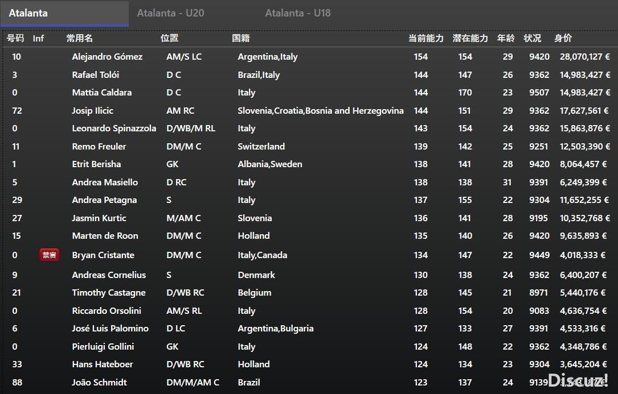Click shirt number 15 of Marten de Roon
This screenshot has width=618, height=394.
pyautogui.click(x=16, y=236)
